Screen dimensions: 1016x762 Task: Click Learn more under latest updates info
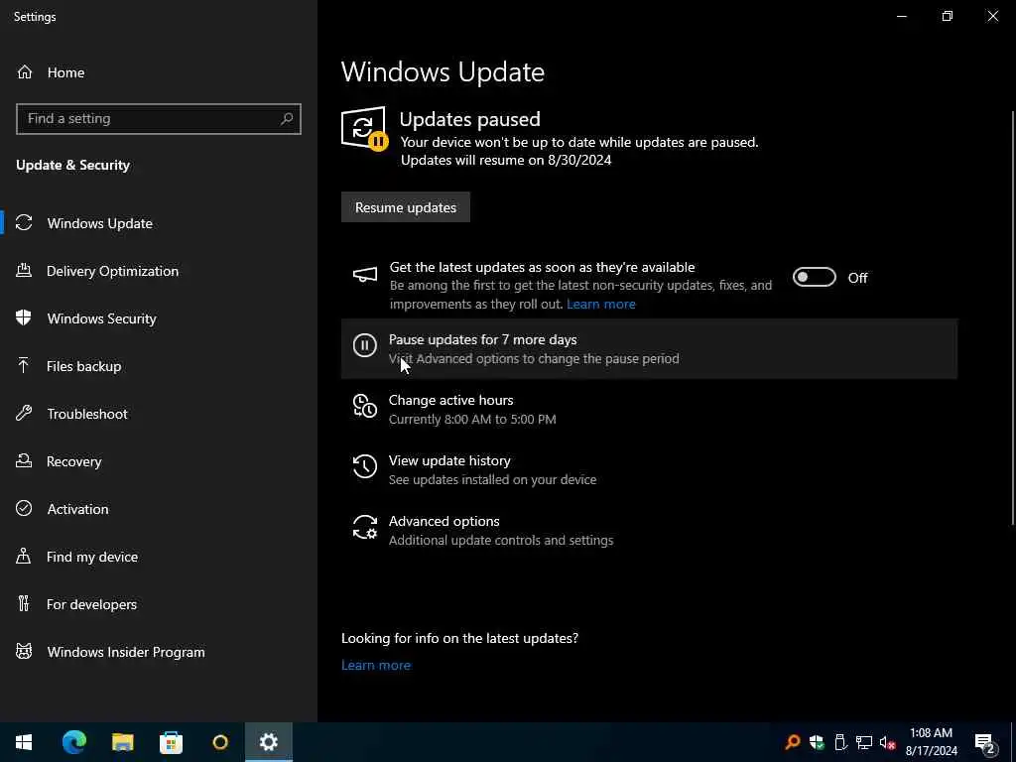point(376,665)
